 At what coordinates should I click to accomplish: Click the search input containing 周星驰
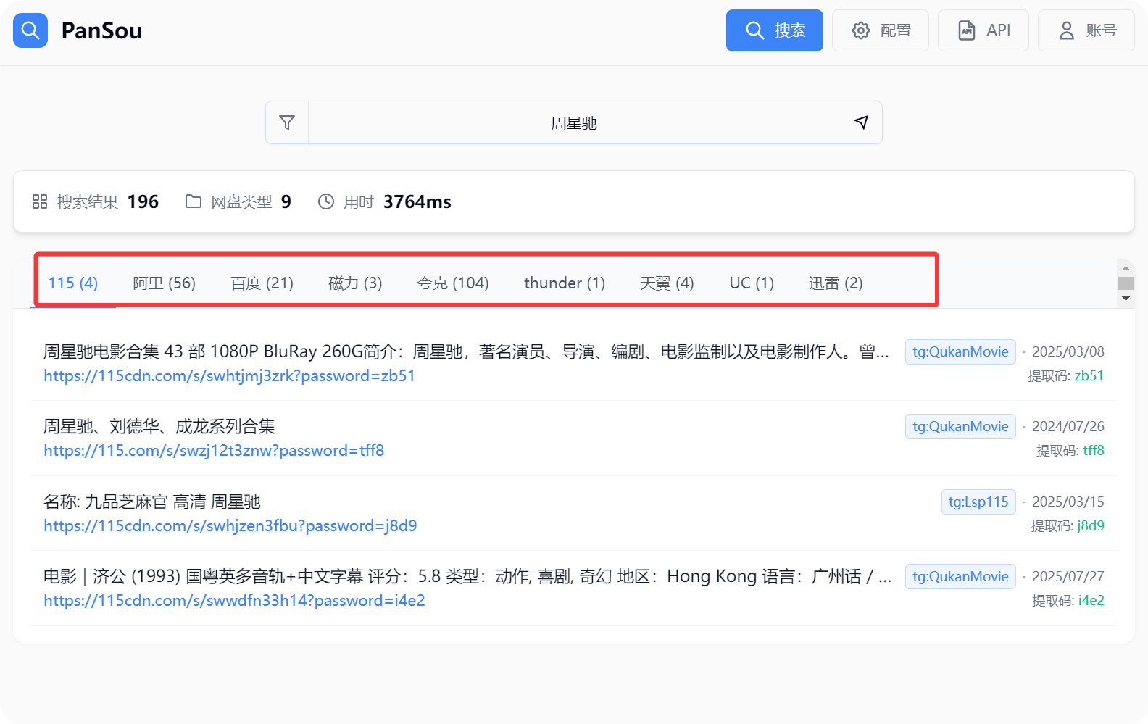tap(573, 122)
